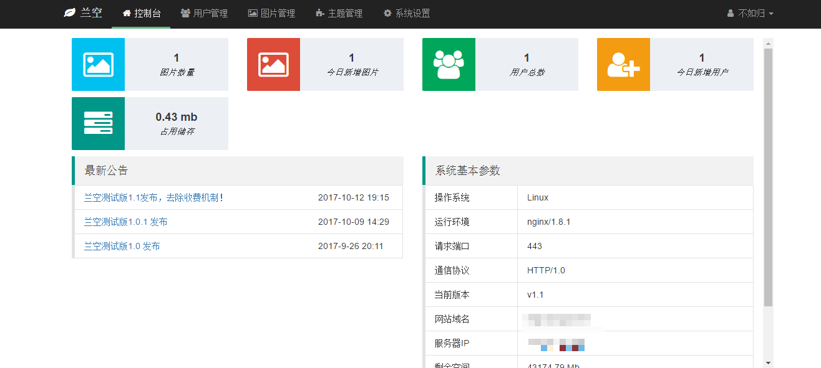Screen dimensions: 821x368
Task: Click the users icon beside 用户管理
Action: click(185, 13)
